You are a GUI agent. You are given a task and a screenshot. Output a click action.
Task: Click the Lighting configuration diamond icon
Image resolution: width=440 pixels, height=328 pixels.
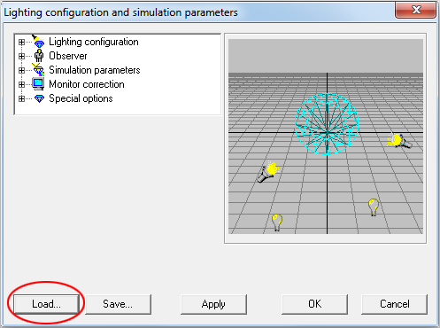[38, 42]
